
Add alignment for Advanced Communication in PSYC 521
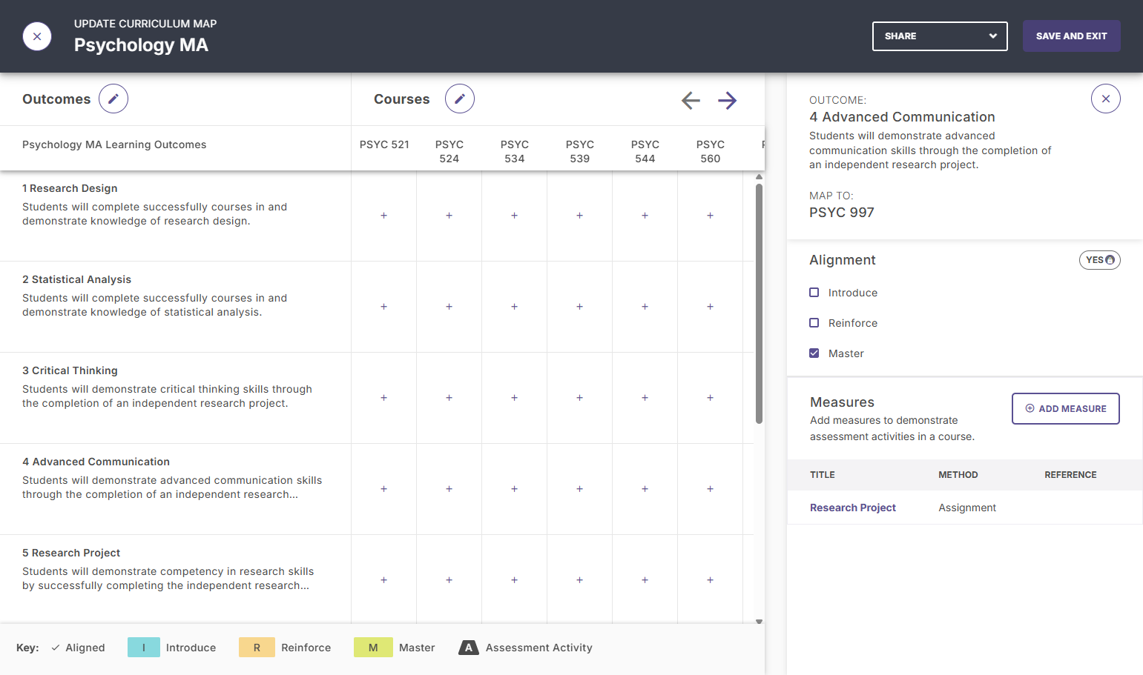383,489
